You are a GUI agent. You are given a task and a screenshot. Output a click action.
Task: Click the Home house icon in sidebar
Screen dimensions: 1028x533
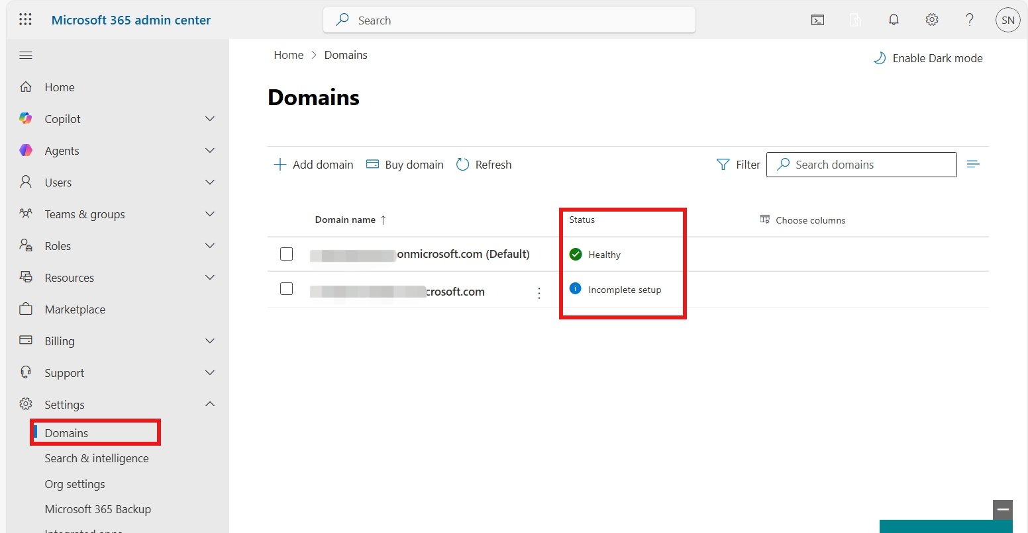click(26, 87)
